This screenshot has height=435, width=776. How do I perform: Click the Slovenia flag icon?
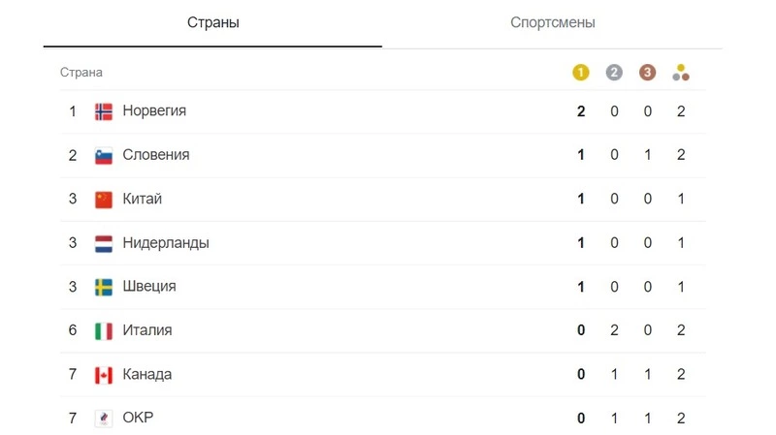pyautogui.click(x=104, y=155)
